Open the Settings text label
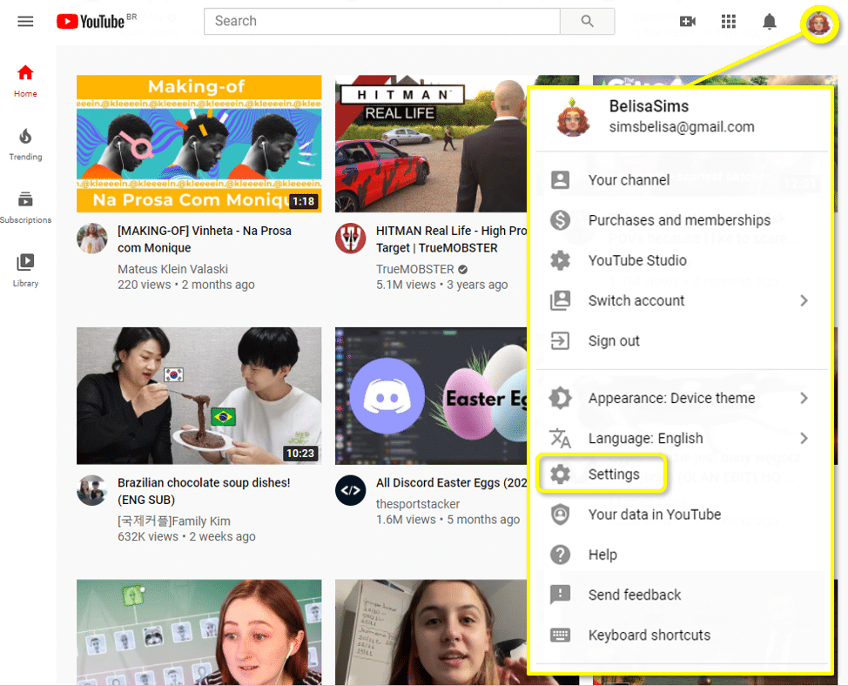Screen dimensions: 848x686 coord(614,474)
